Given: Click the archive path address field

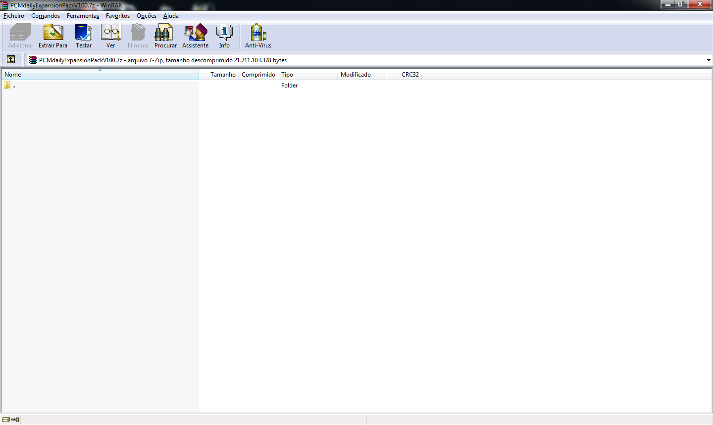Looking at the screenshot, I should pyautogui.click(x=347, y=60).
